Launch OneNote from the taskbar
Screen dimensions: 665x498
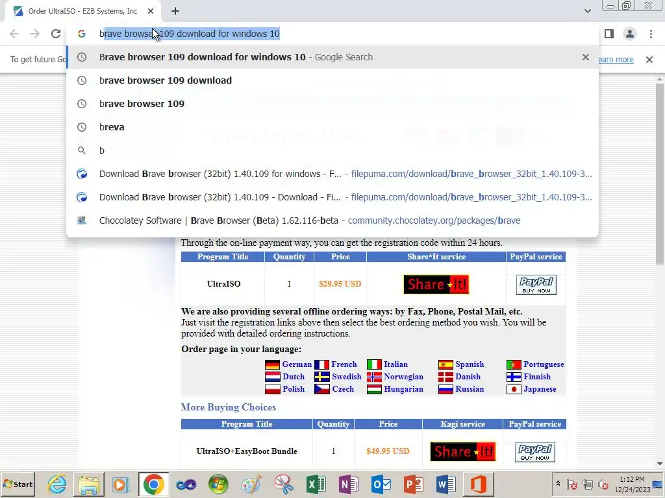pos(349,484)
